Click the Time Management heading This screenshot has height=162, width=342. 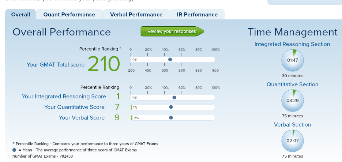coord(293,32)
